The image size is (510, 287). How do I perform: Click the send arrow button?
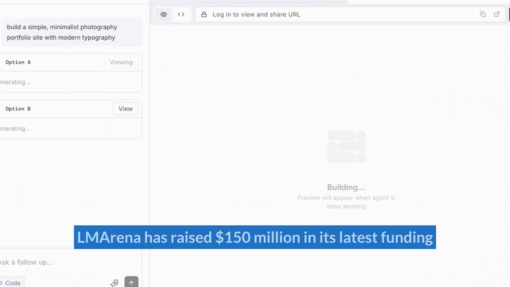(x=131, y=283)
